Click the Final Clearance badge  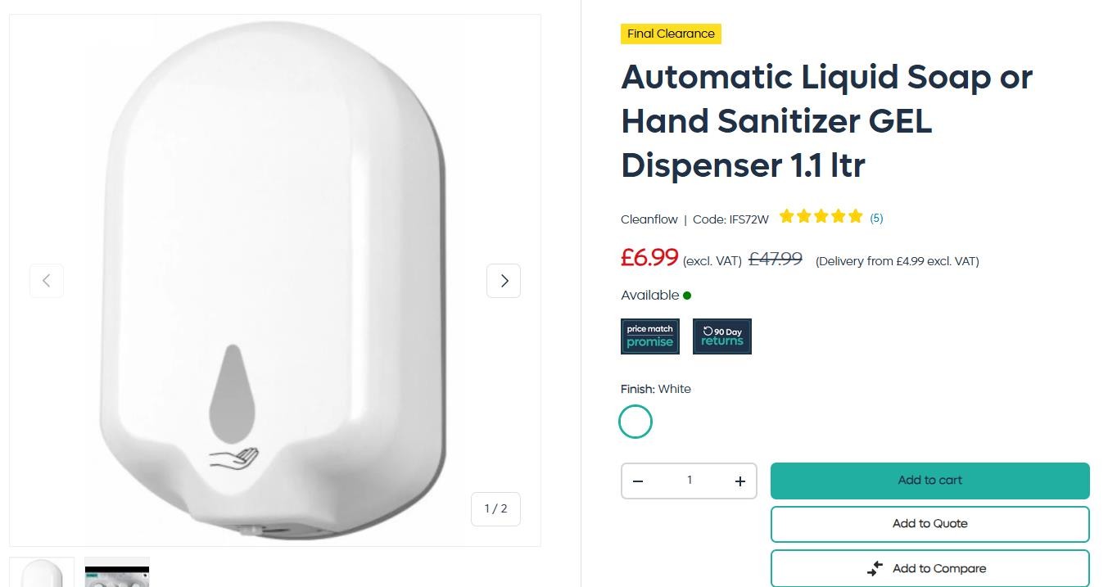pos(671,34)
